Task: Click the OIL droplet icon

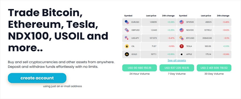Action: pos(127,46)
